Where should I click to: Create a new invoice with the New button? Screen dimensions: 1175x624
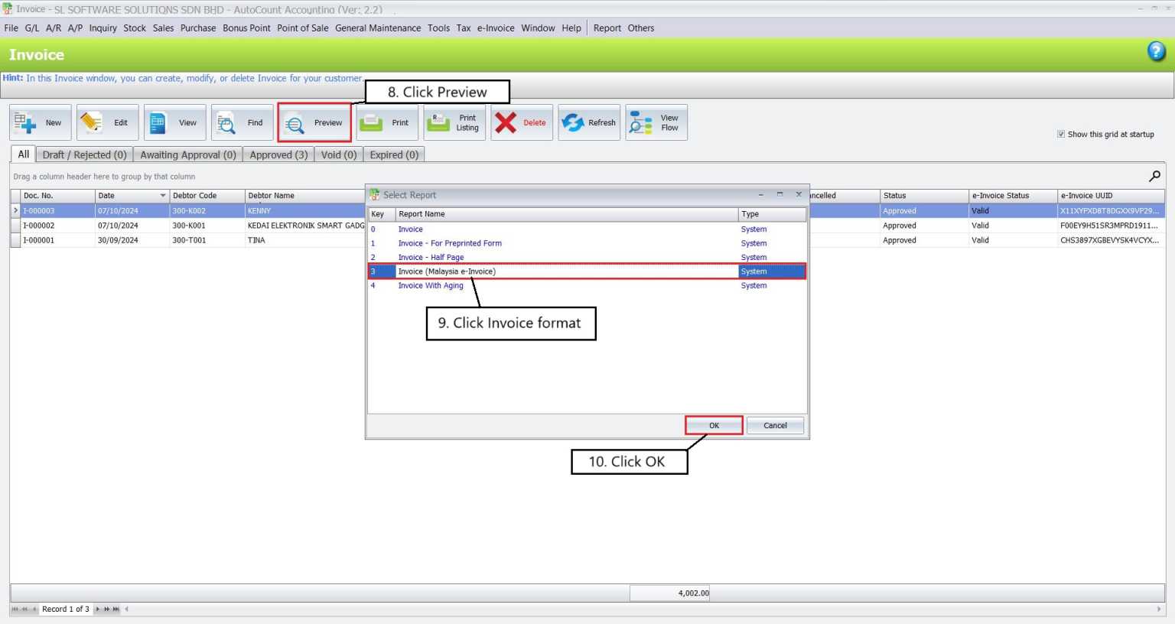41,122
